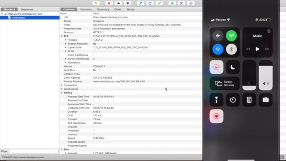Open Compose with the pen icon

point(140,3)
